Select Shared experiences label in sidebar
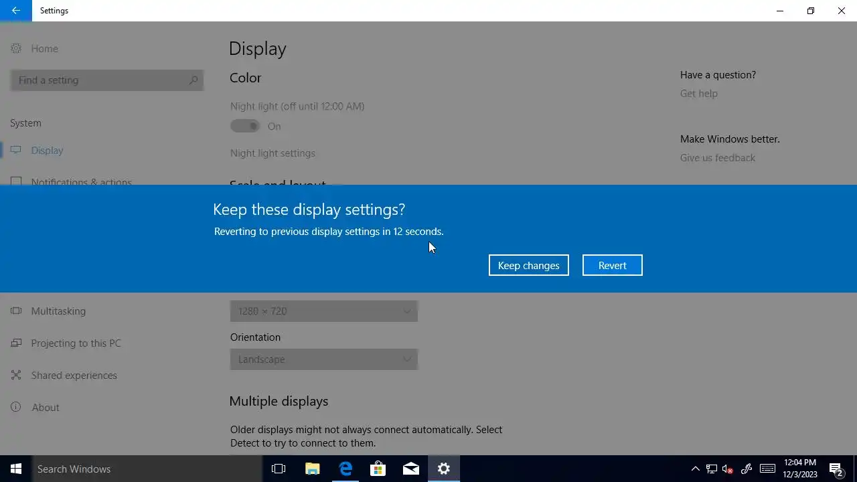The width and height of the screenshot is (857, 482). (74, 375)
